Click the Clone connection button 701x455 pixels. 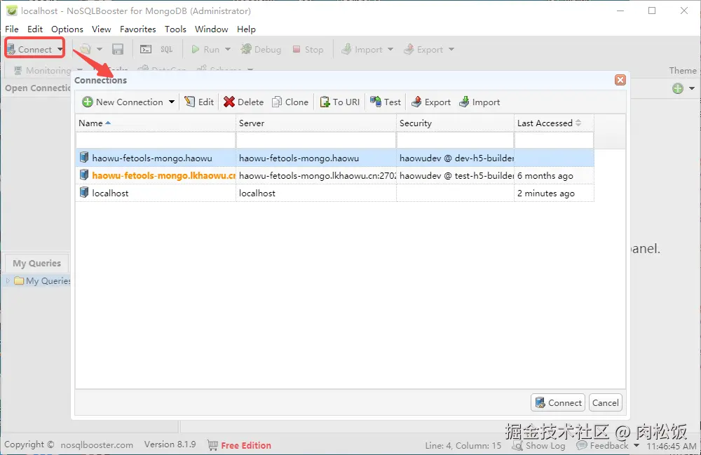(290, 102)
